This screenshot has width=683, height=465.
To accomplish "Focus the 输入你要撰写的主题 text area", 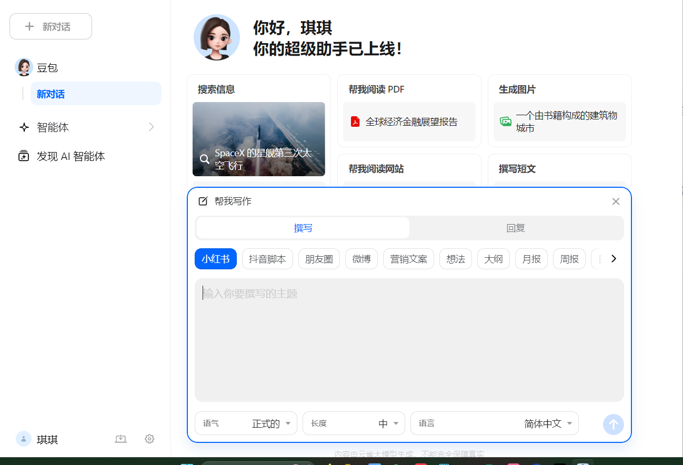I will [x=409, y=340].
